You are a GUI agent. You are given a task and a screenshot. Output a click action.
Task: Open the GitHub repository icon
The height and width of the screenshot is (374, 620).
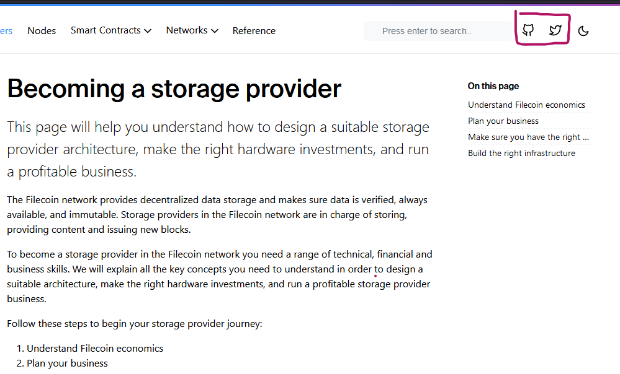pos(528,30)
